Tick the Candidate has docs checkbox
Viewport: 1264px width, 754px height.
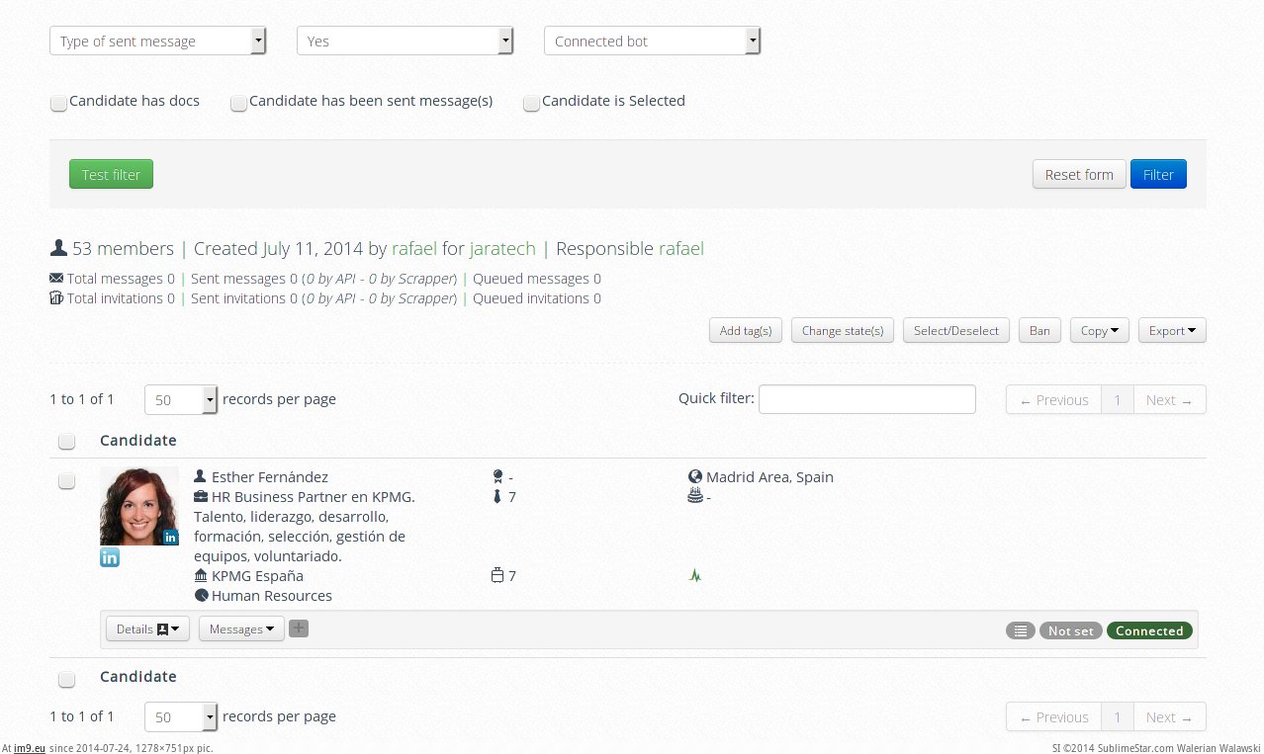point(58,103)
